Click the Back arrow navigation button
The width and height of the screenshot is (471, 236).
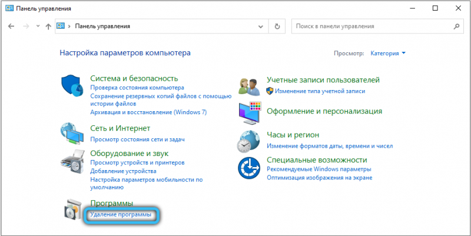coord(11,26)
